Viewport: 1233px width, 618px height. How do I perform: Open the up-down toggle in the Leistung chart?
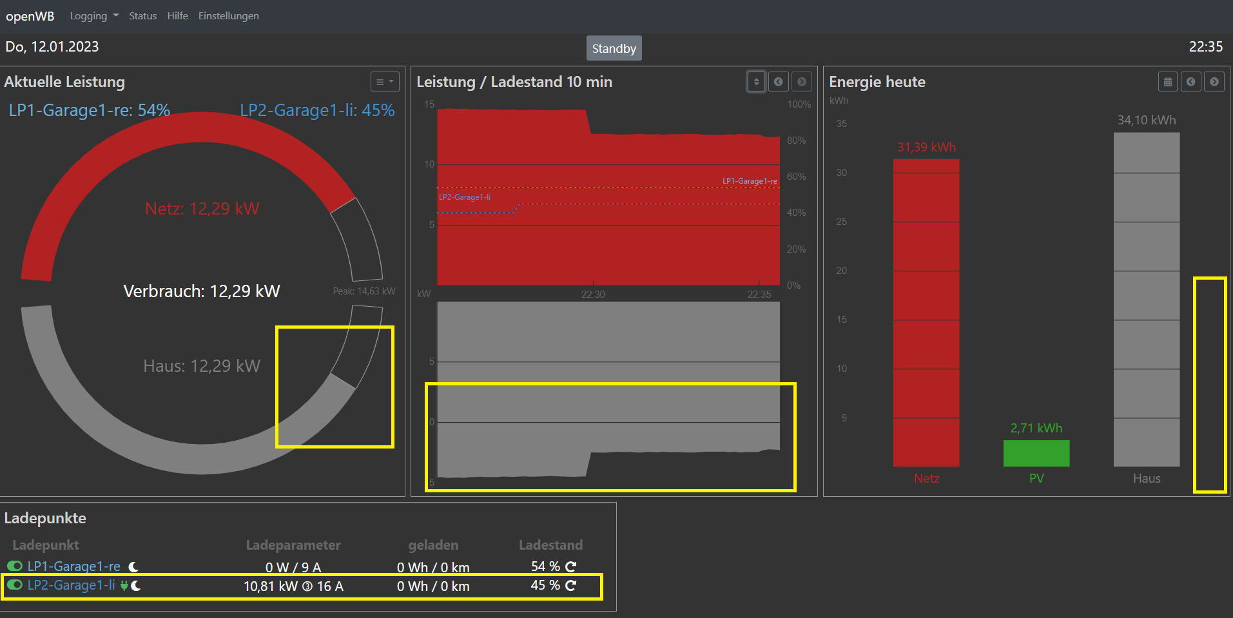(756, 82)
